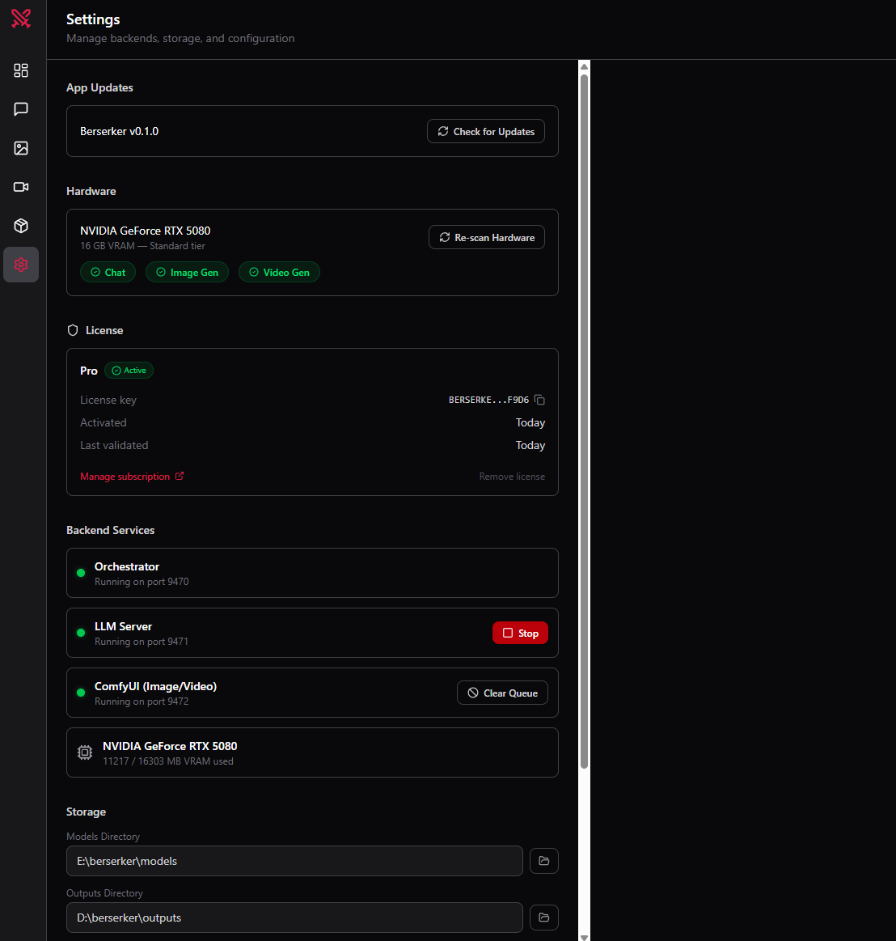Open Video Generation via camera icon
Viewport: 896px width, 941px height.
[21, 187]
